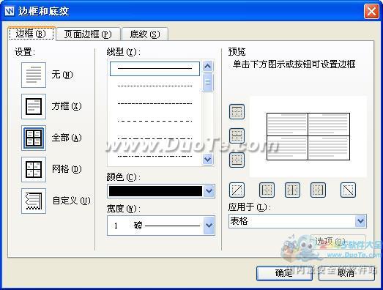Toggle the diagonal up border button
The width and height of the screenshot is (383, 290).
point(237,190)
